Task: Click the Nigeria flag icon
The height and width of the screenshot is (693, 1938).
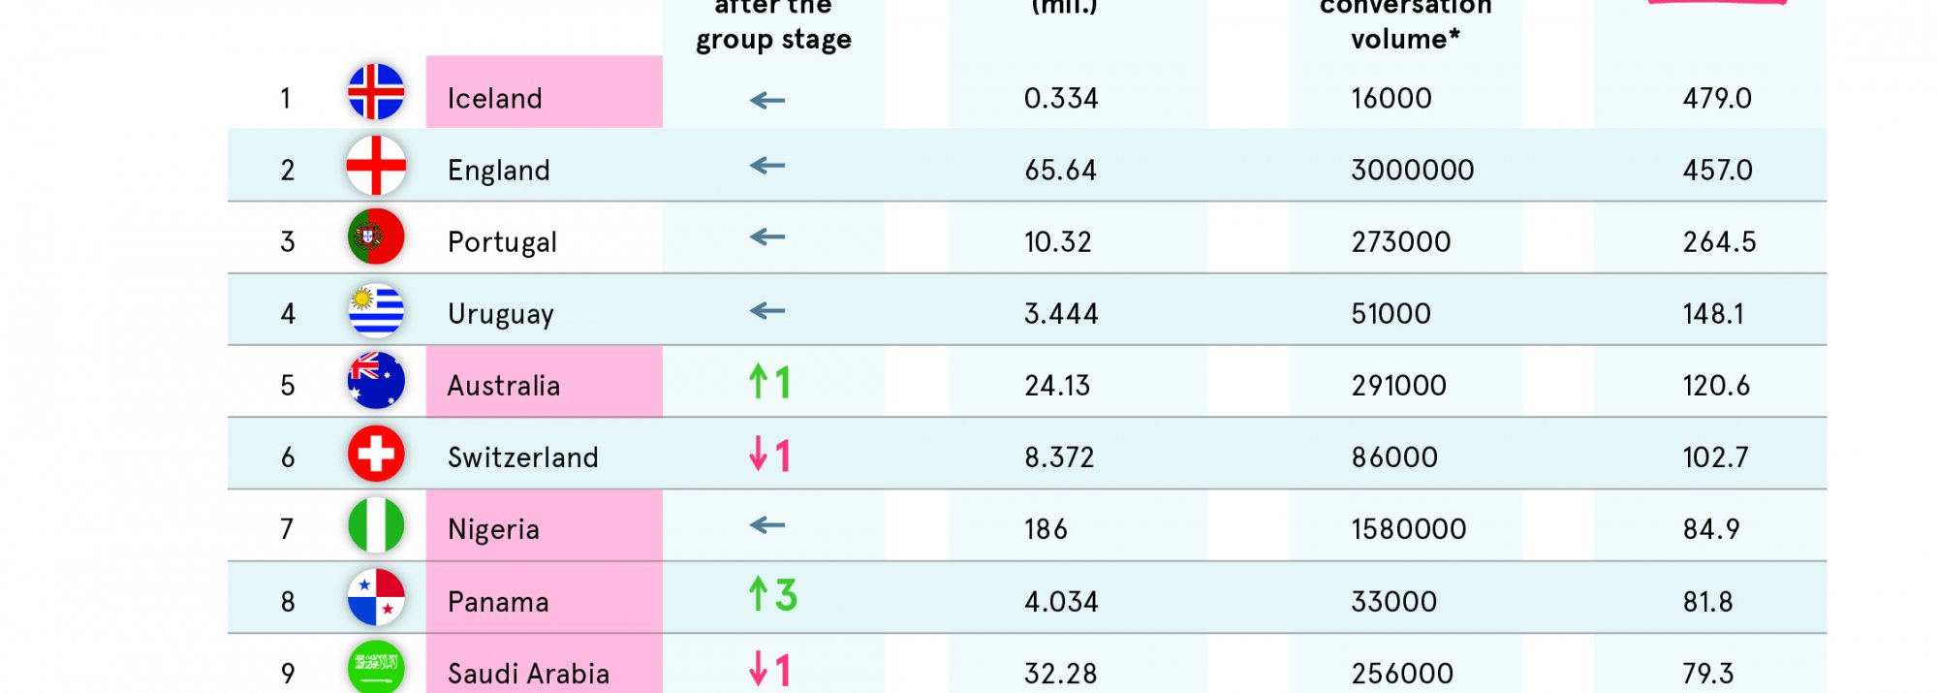Action: 376,525
